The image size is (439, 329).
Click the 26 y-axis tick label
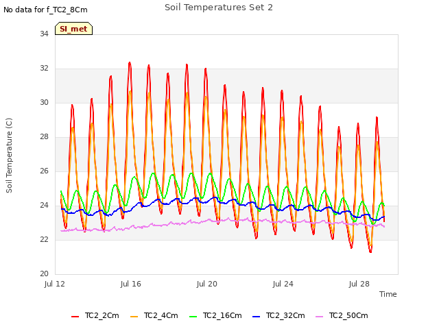tap(44, 171)
